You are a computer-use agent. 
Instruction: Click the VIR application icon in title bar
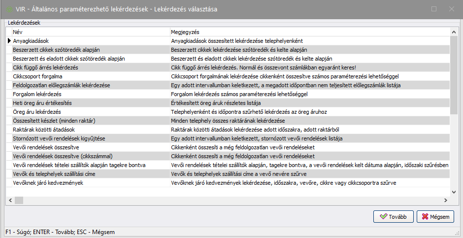pyautogui.click(x=8, y=9)
